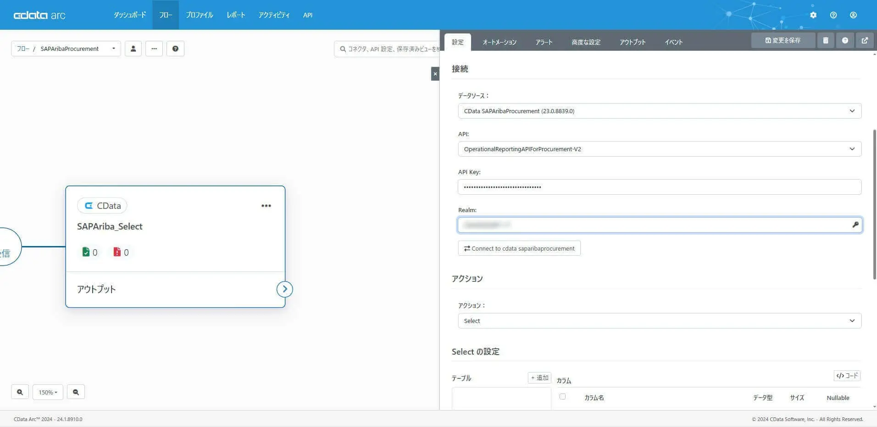Click the データ型 column header
Viewport: 877px width, 427px height.
[763, 398]
